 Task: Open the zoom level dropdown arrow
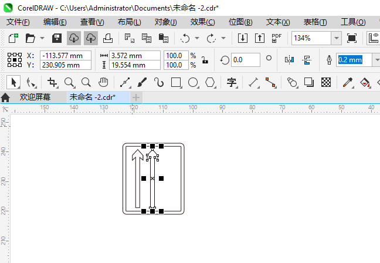[x=337, y=38]
